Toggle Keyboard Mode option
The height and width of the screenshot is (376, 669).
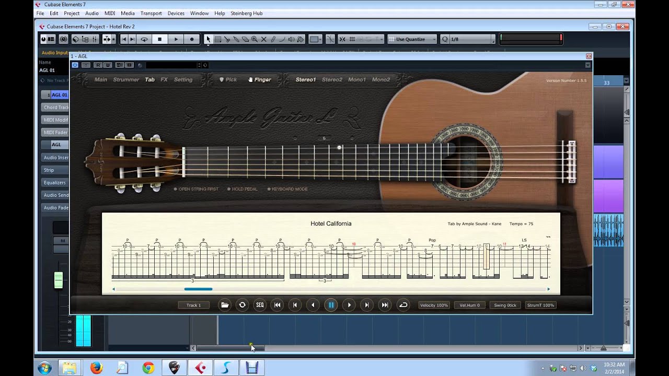(x=287, y=189)
